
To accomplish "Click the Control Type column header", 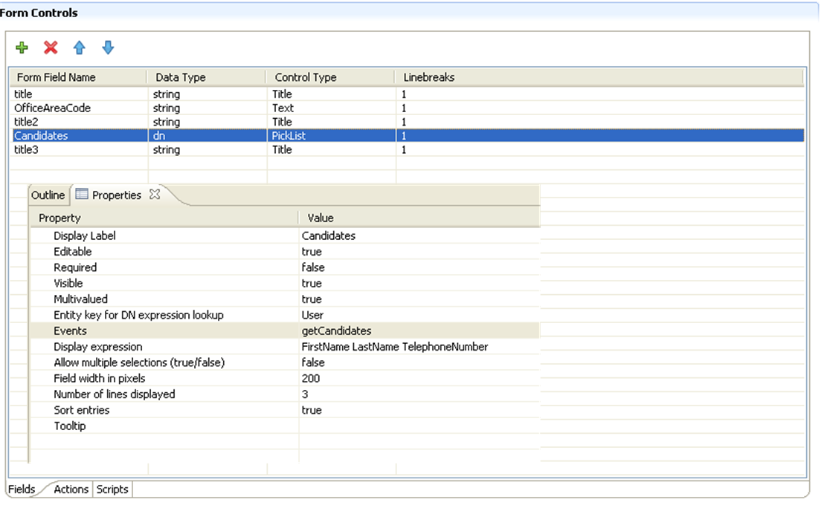I will [306, 77].
